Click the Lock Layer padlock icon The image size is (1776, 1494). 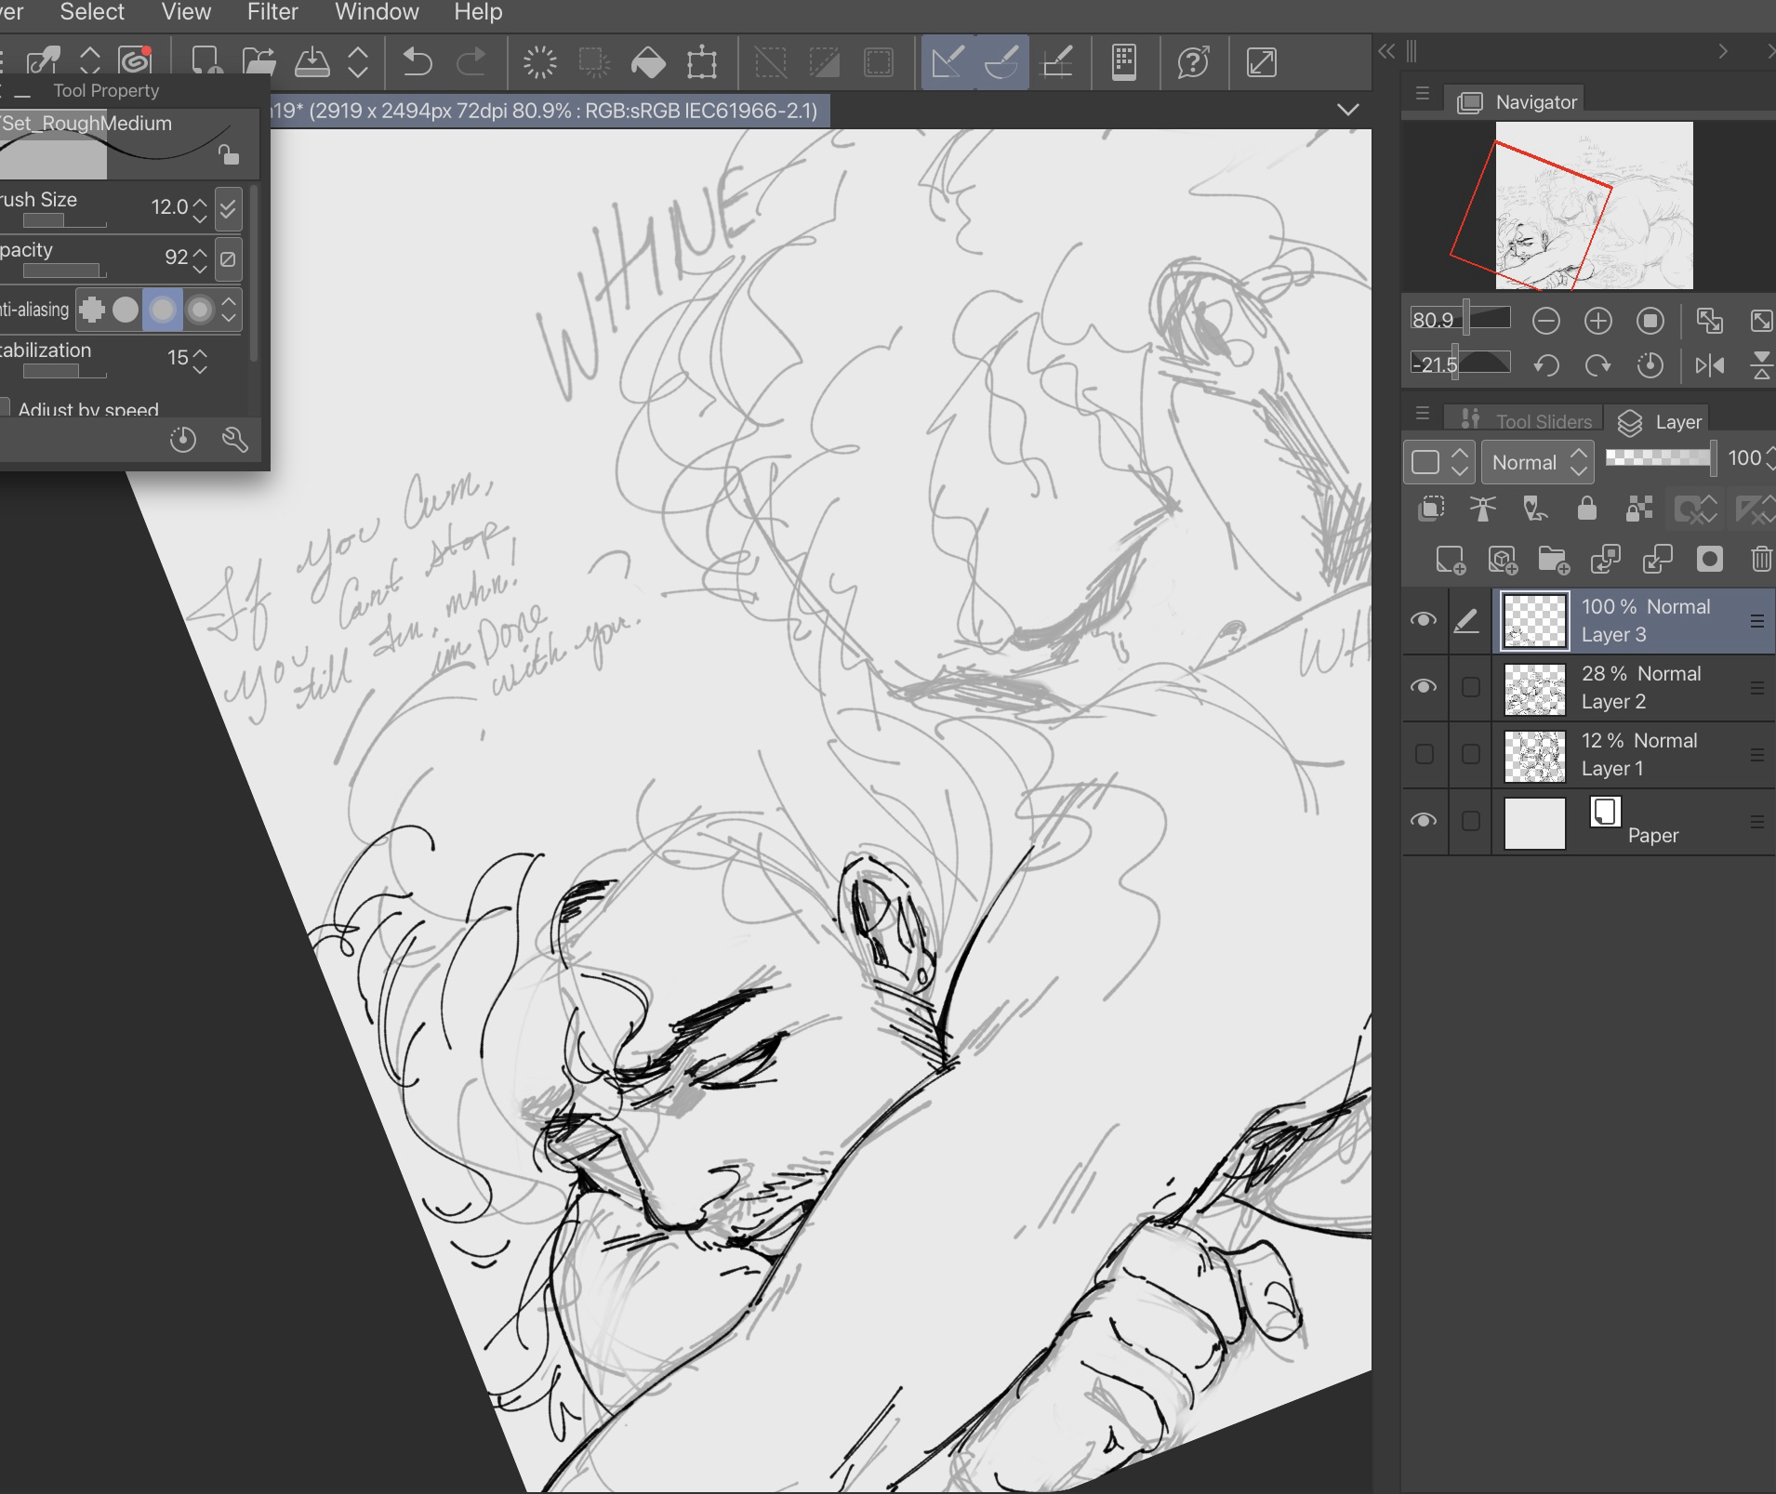point(1586,509)
